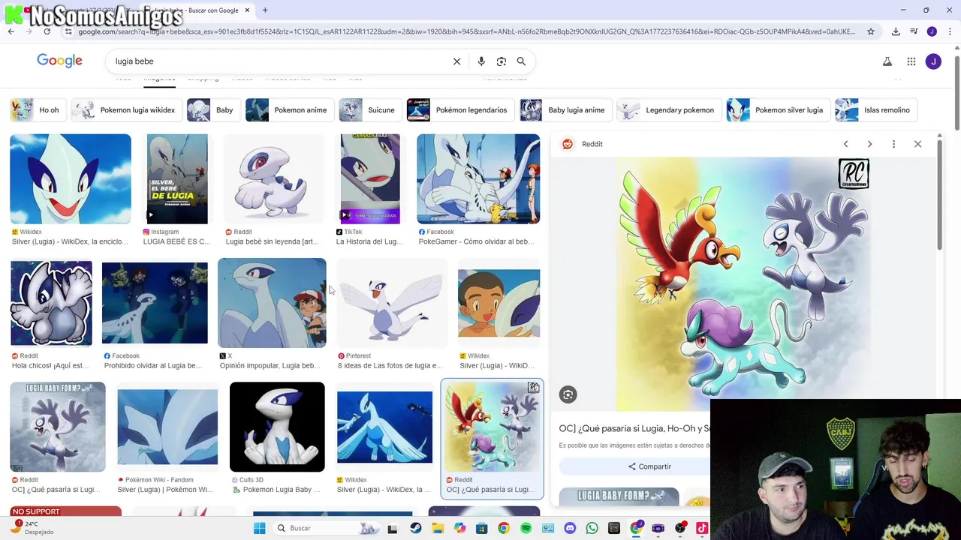Screen dimensions: 961x540
Task: Open Discord from the taskbar
Action: (x=570, y=528)
